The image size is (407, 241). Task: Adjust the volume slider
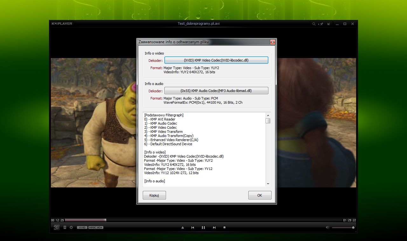pos(343,228)
